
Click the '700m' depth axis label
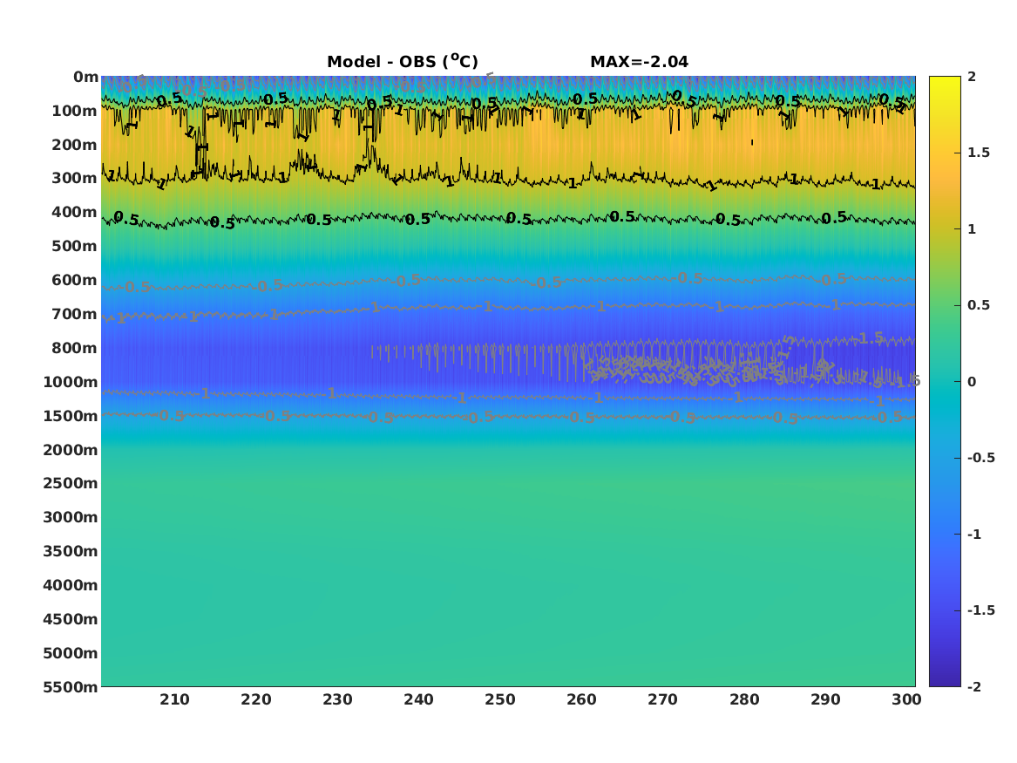click(x=75, y=314)
